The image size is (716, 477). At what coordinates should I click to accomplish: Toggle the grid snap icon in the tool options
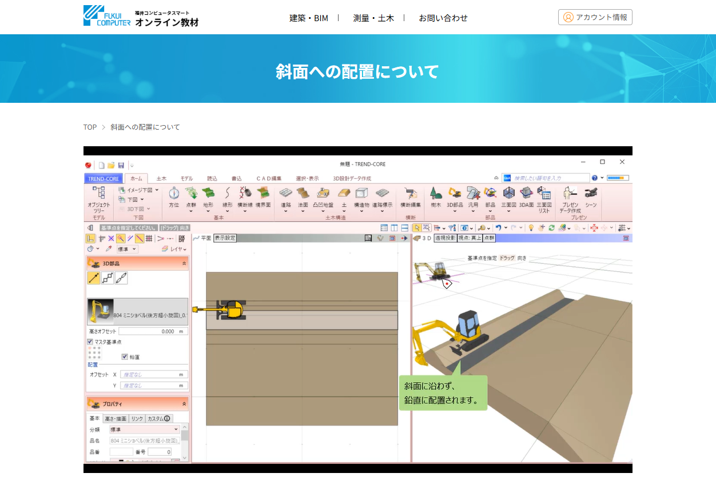coord(149,239)
